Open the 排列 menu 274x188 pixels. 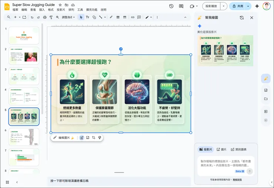[x=71, y=10]
